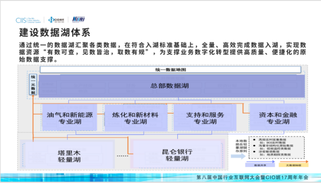Viewport: 321px width, 183px height.
Task: Click the 资本和金融专业湖 box
Action: point(278,118)
